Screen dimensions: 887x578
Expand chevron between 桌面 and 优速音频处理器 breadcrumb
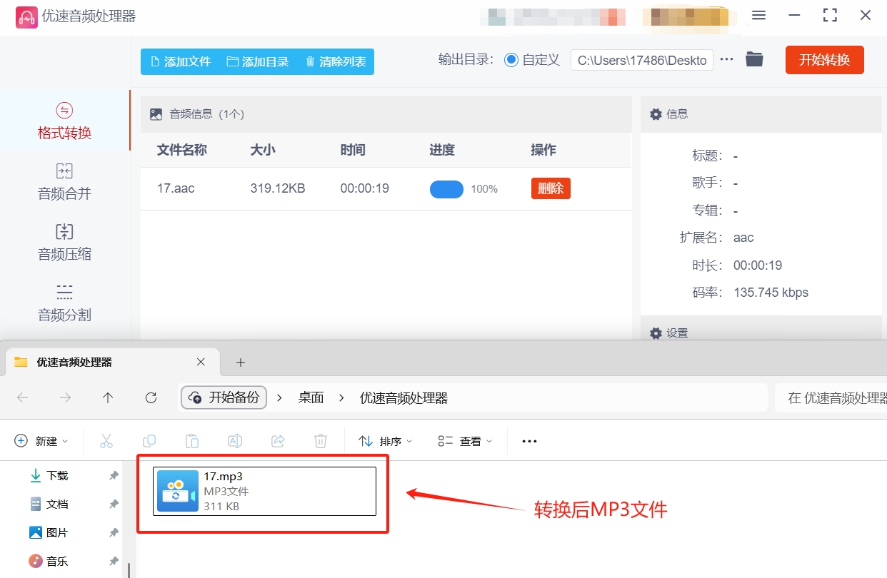(342, 397)
